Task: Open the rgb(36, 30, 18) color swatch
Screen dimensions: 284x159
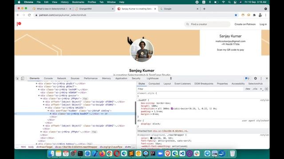Action: 151,138
